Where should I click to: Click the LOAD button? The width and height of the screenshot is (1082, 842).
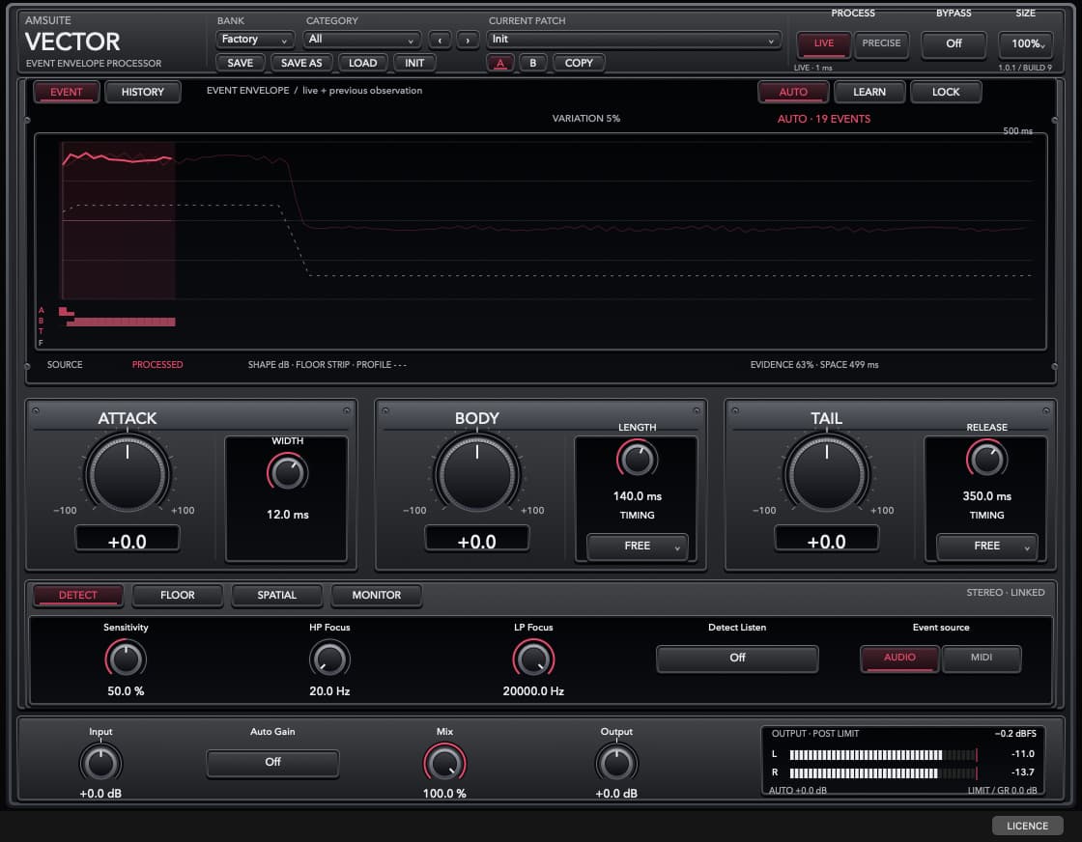(363, 63)
